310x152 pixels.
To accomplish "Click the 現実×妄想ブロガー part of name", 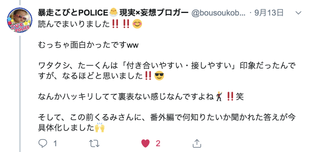I will 153,13.
